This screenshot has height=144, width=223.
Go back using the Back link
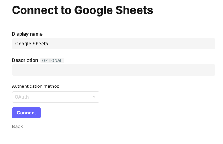[x=17, y=126]
